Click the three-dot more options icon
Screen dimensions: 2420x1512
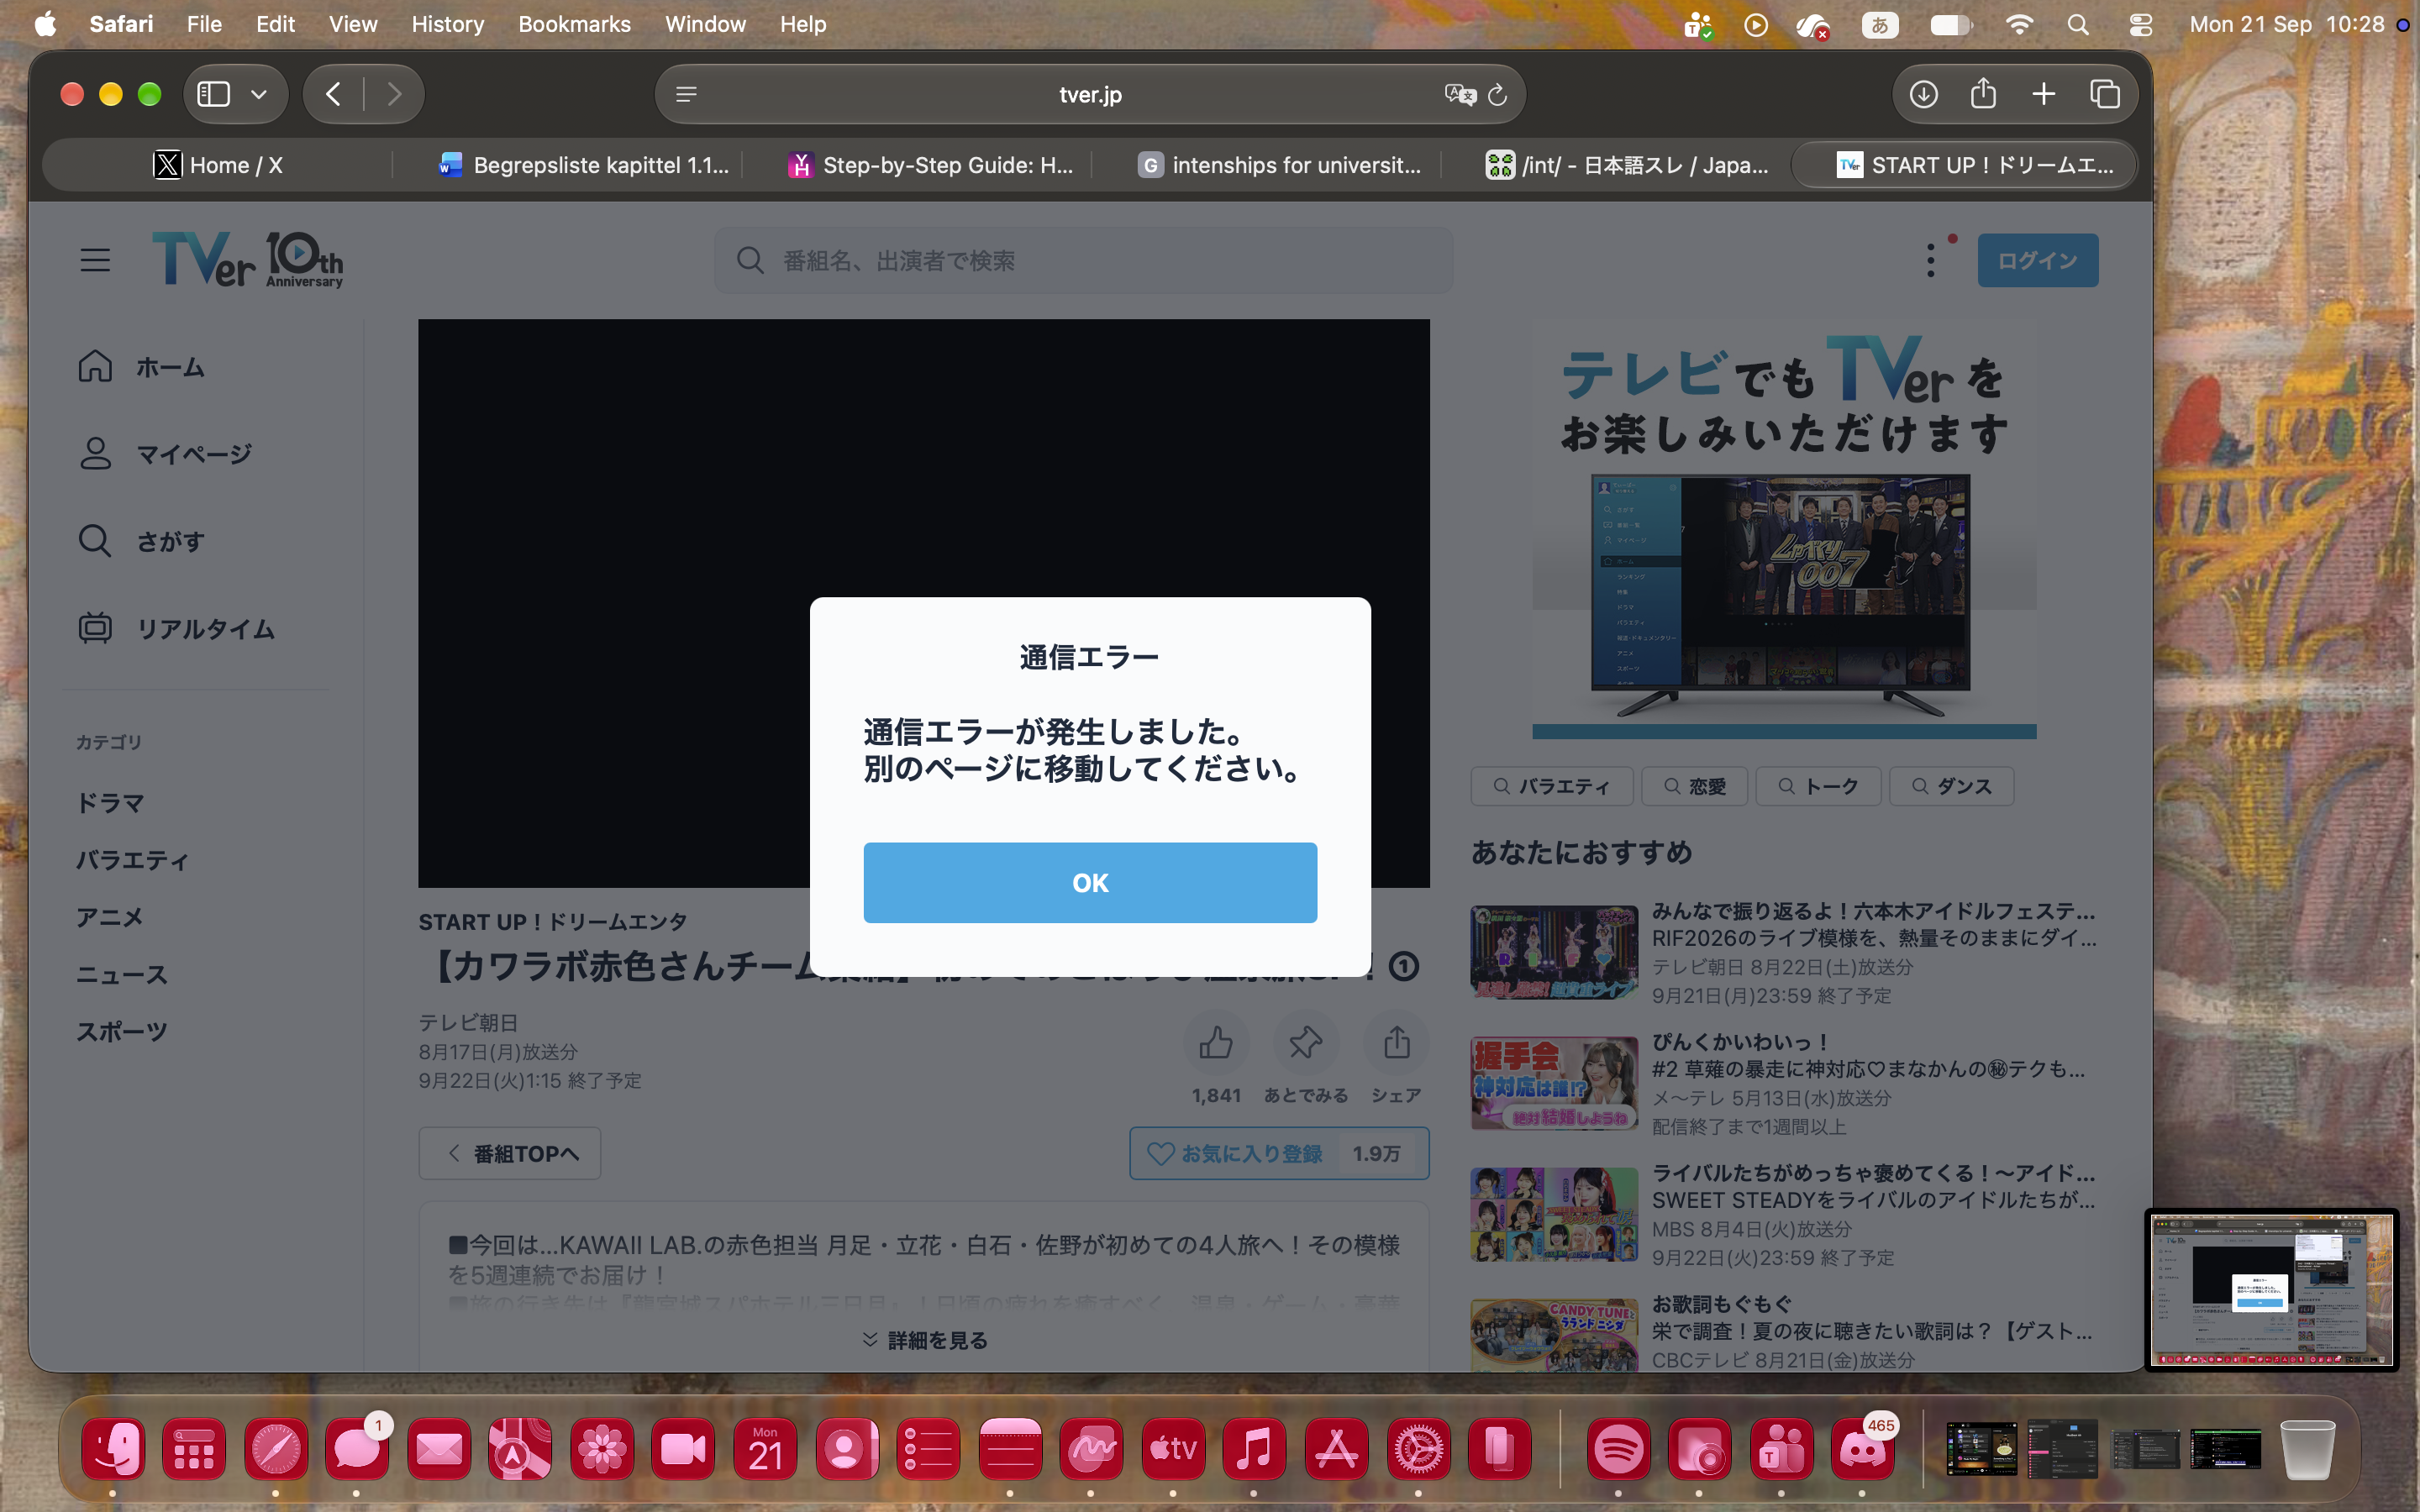pos(1930,260)
